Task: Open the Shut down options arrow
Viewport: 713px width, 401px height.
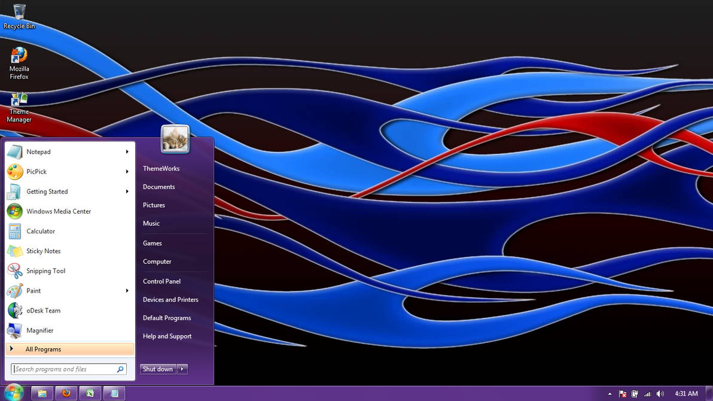Action: point(182,369)
